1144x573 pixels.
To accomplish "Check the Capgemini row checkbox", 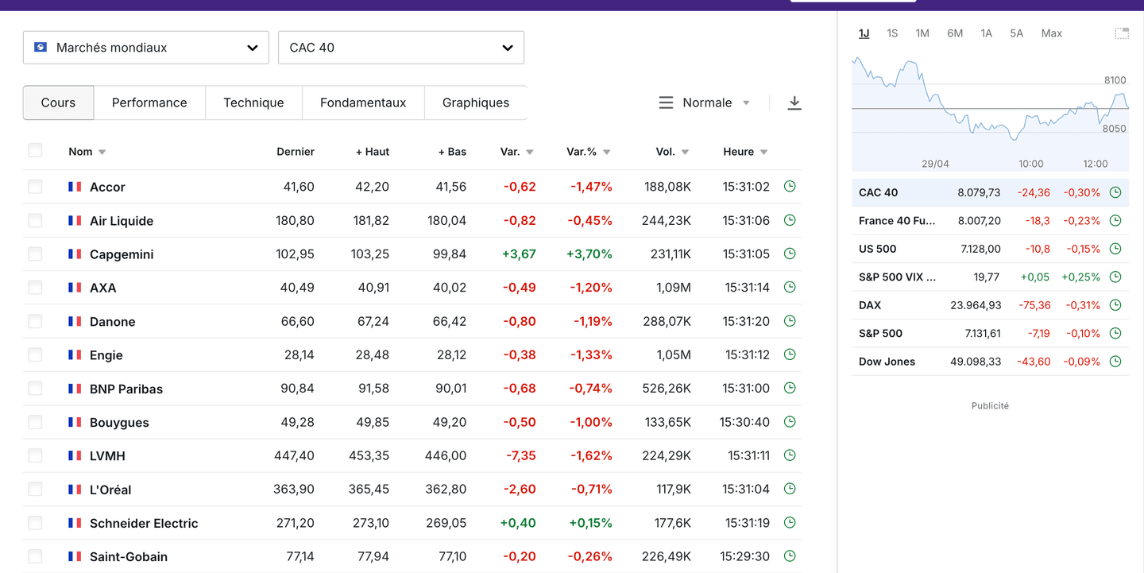I will point(35,254).
